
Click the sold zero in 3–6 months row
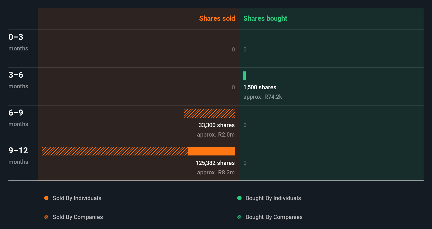233,87
